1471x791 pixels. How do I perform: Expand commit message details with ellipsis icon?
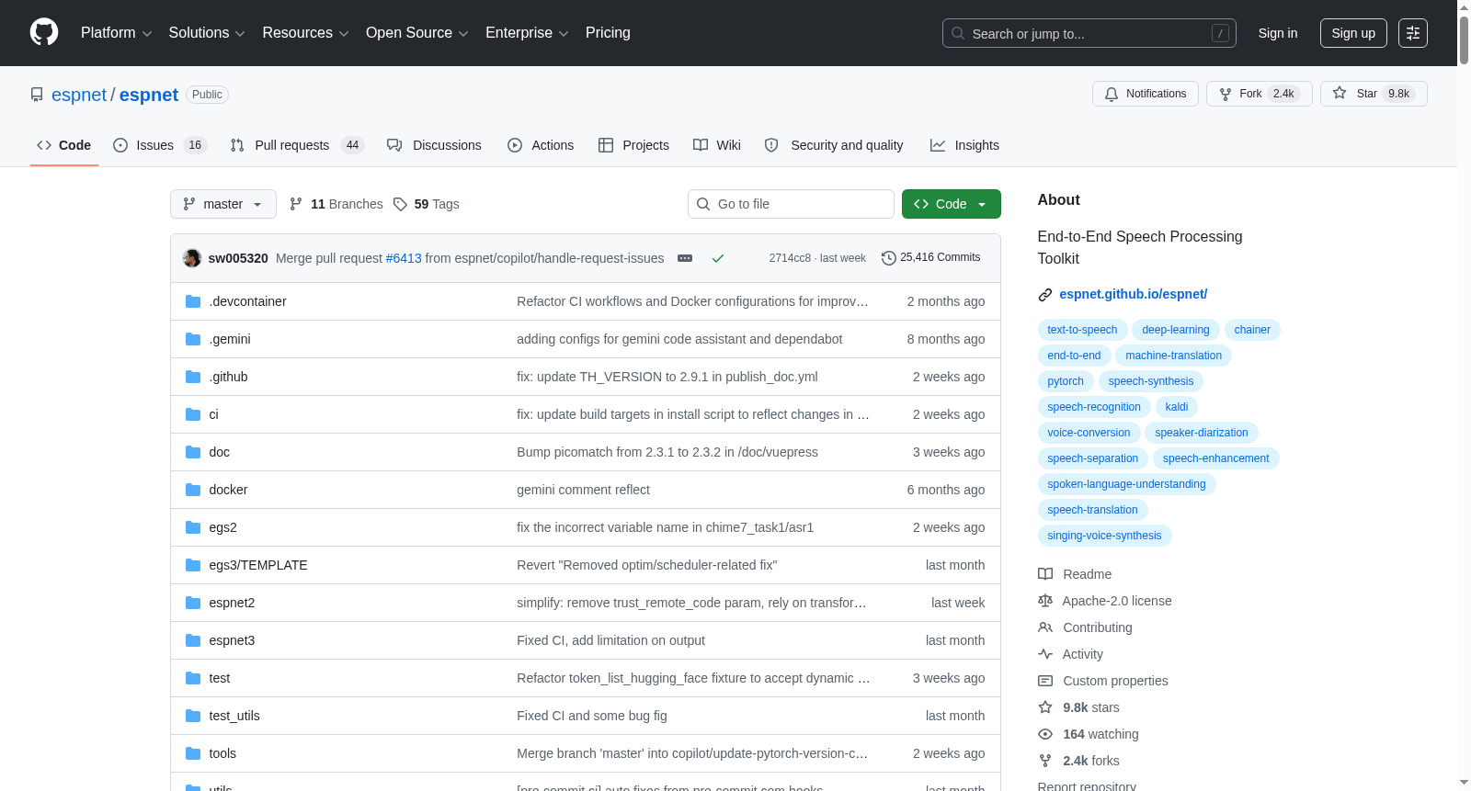click(x=685, y=258)
